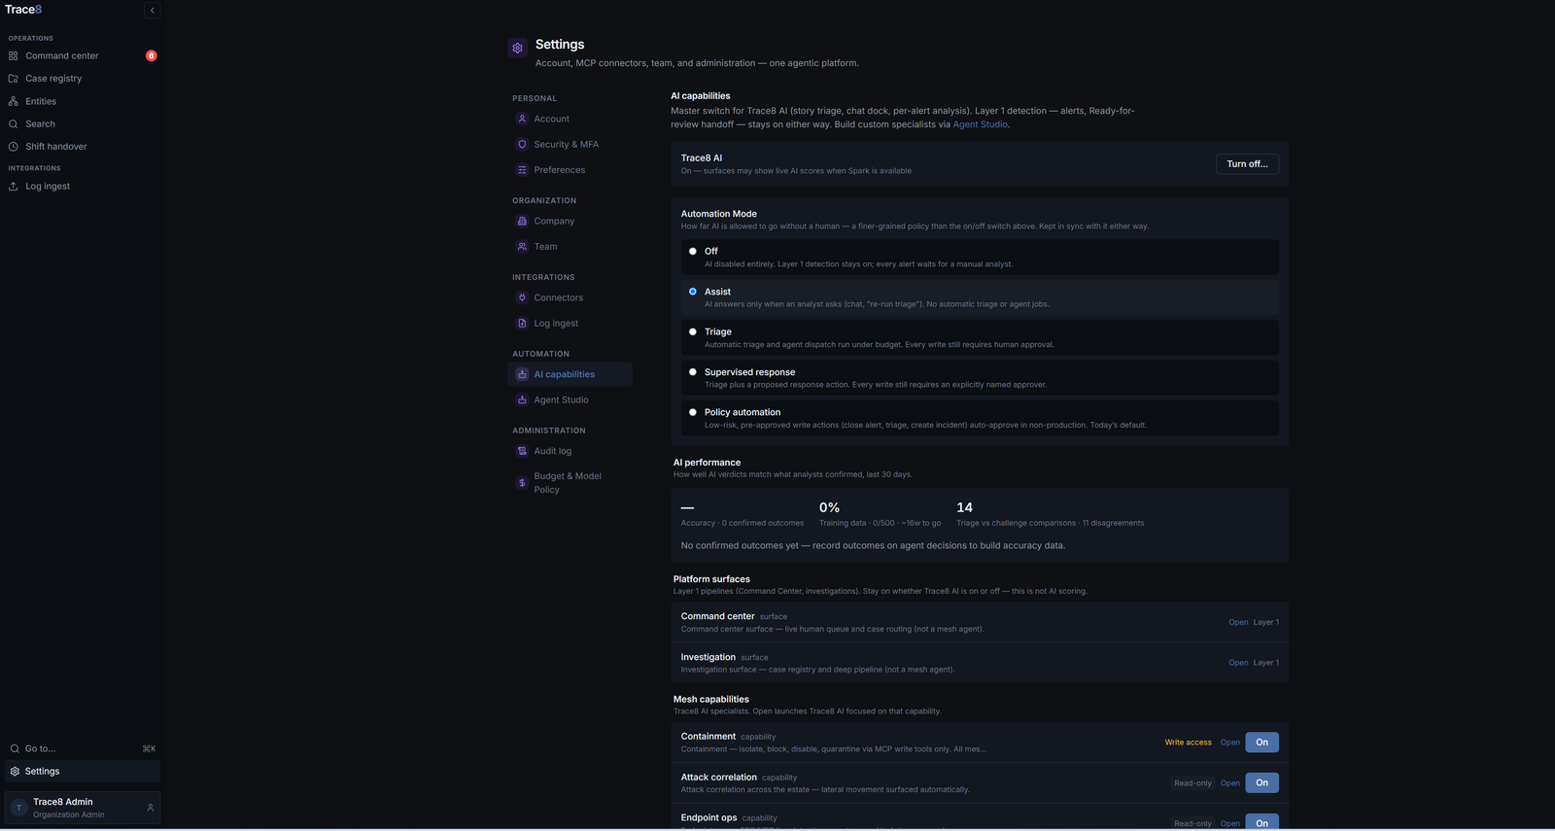Click the Entities icon in sidebar

tap(14, 101)
